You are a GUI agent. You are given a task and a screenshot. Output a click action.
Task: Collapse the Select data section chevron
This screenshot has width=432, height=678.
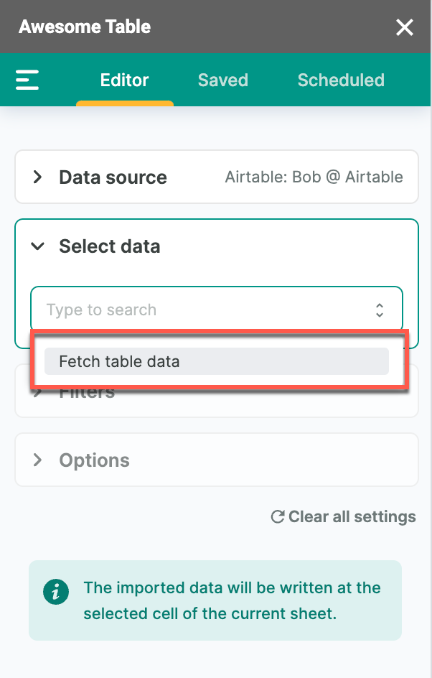37,246
